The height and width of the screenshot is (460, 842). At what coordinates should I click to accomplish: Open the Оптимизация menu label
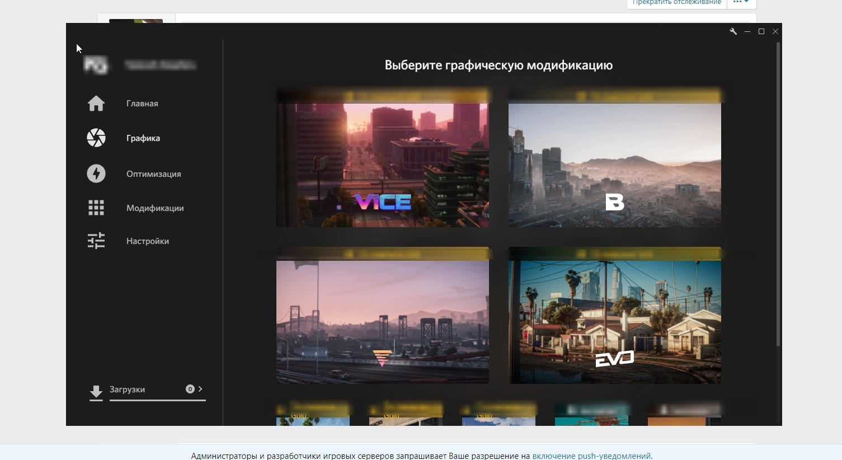pos(154,174)
